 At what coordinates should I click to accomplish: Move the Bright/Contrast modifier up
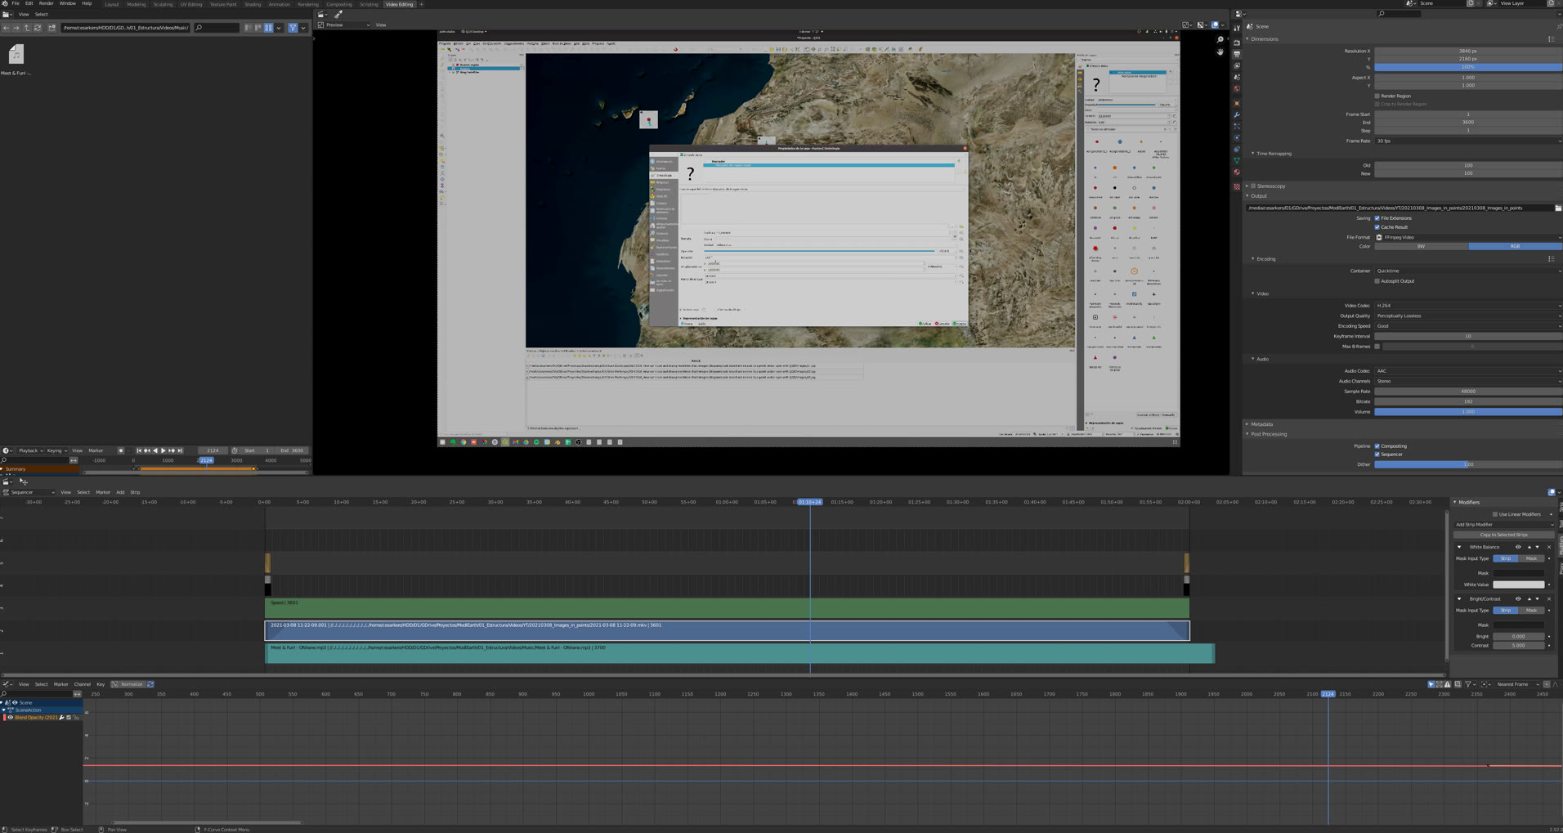[1529, 598]
